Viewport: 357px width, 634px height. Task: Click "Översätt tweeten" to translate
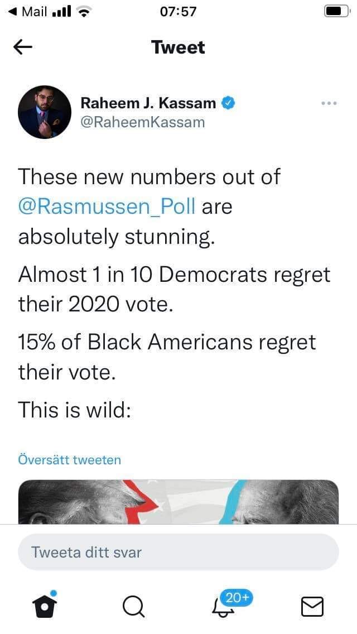tap(70, 460)
